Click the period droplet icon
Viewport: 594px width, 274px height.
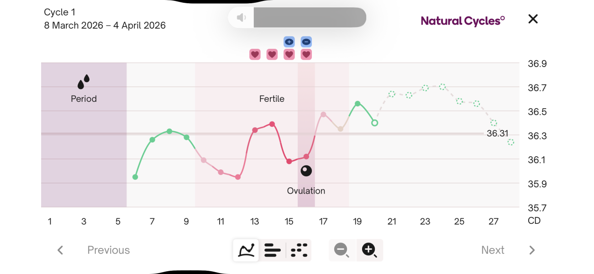pyautogui.click(x=83, y=82)
